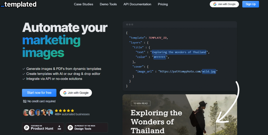Open the Case Studies menu item
Image resolution: width=268 pixels, height=135 pixels.
click(x=83, y=4)
